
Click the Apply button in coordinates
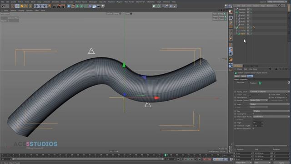click(x=281, y=163)
